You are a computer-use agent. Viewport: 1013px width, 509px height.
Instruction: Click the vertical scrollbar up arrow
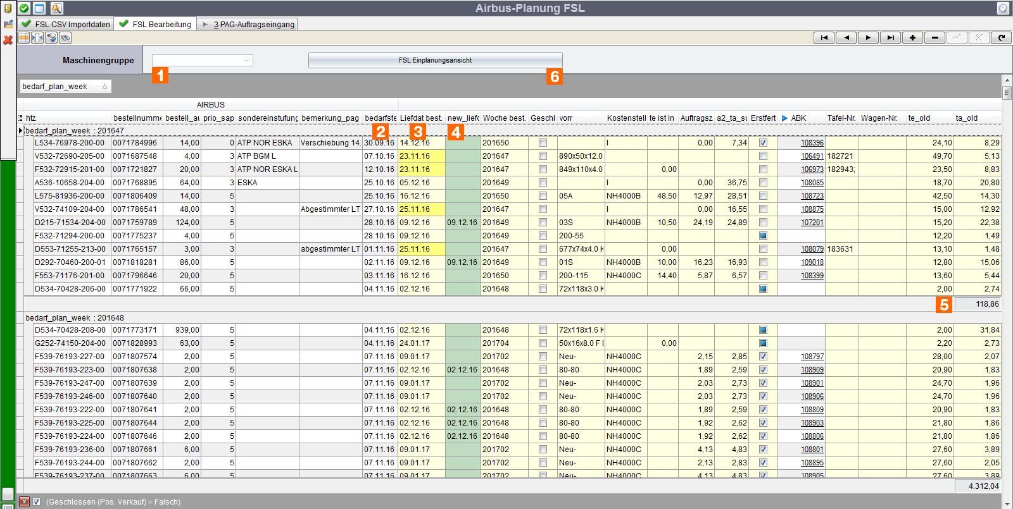(1007, 80)
